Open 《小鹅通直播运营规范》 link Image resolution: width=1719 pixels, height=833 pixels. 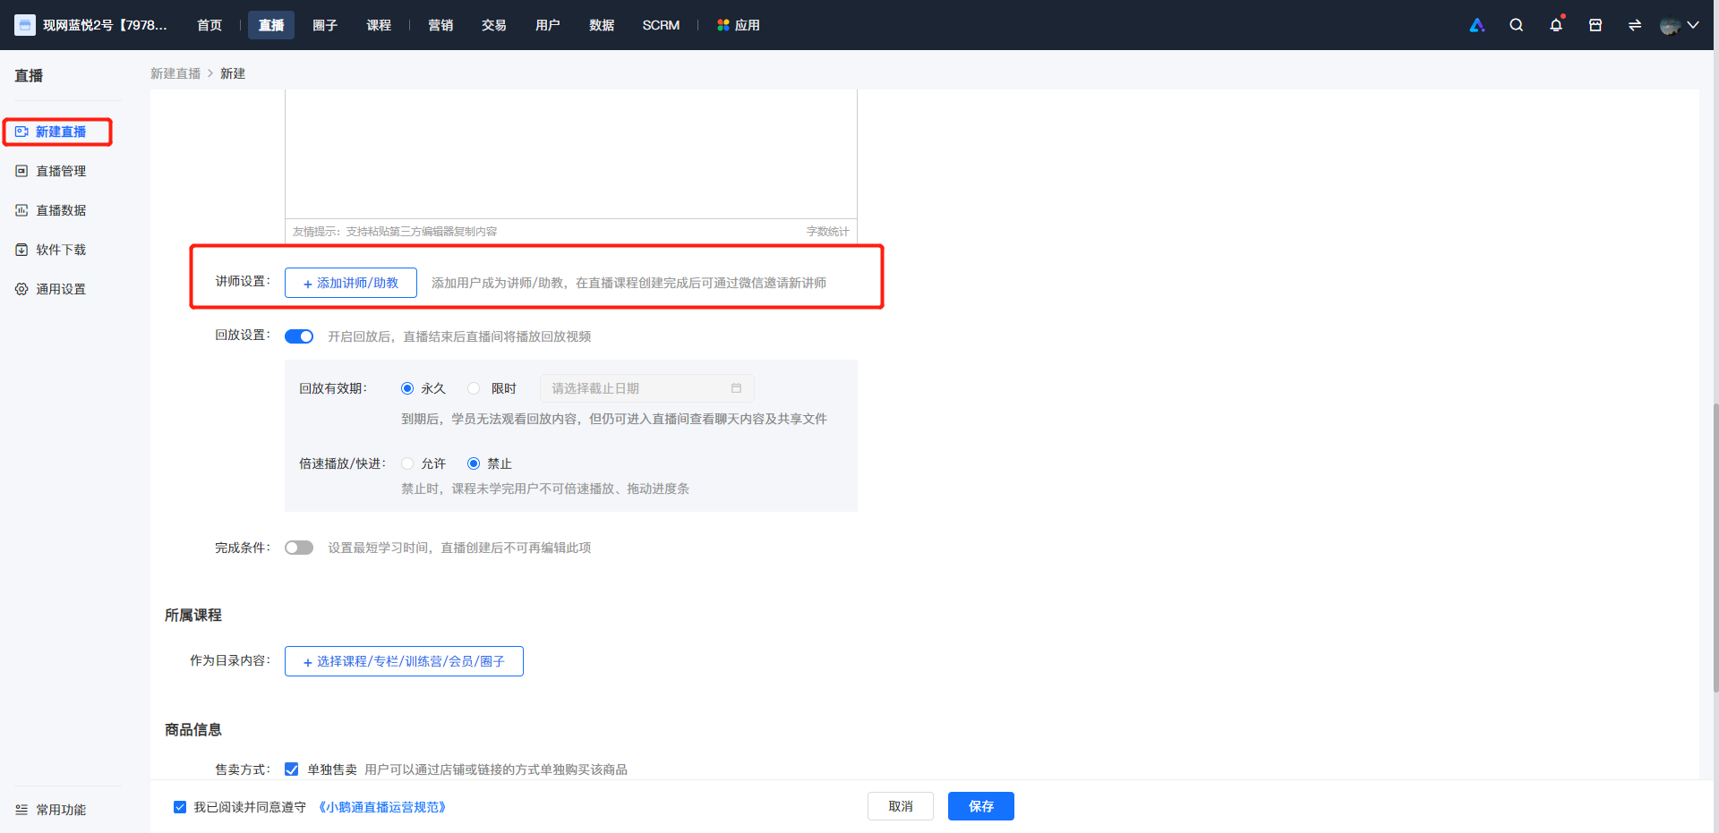tap(382, 807)
